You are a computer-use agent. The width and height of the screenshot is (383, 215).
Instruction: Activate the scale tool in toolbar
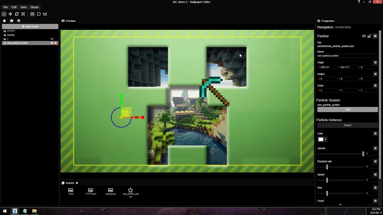tap(23, 14)
